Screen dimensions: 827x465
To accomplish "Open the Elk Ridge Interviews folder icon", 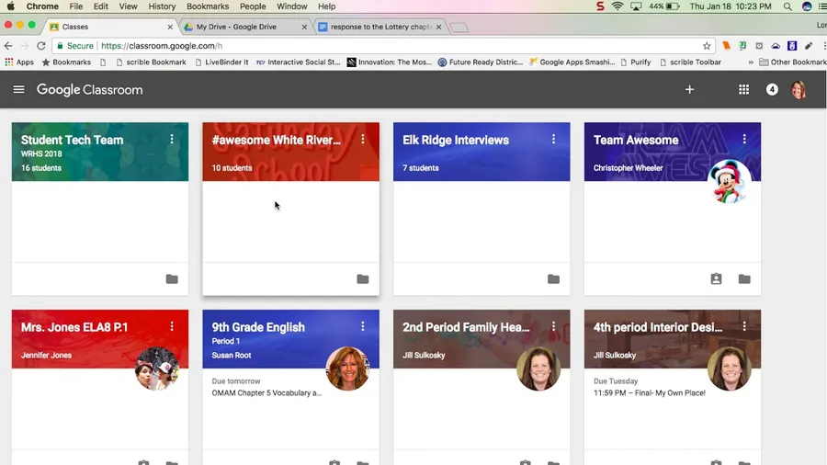I will pyautogui.click(x=553, y=279).
